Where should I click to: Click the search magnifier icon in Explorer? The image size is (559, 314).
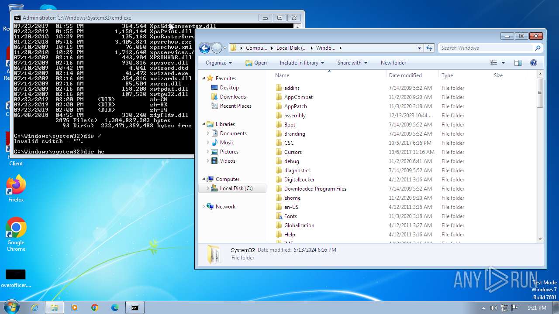click(x=538, y=48)
